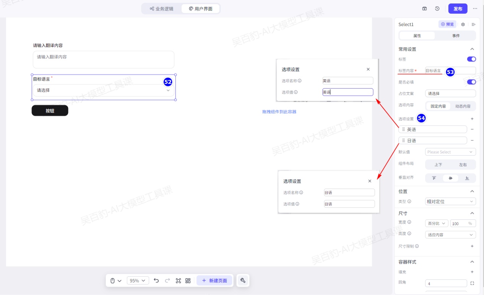Switch to the 事件 tab

pyautogui.click(x=456, y=36)
